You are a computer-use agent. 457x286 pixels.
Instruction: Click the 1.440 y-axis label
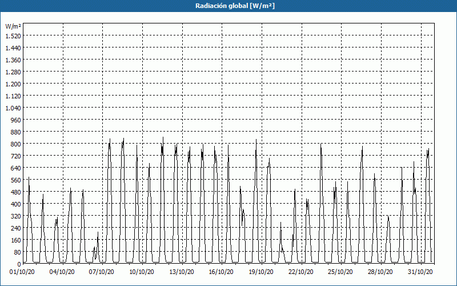click(x=13, y=48)
